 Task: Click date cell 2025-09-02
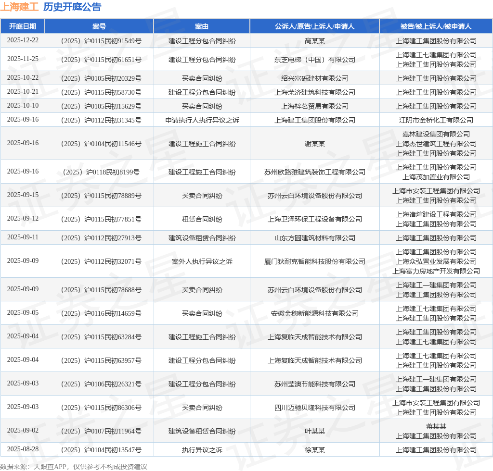(23, 430)
